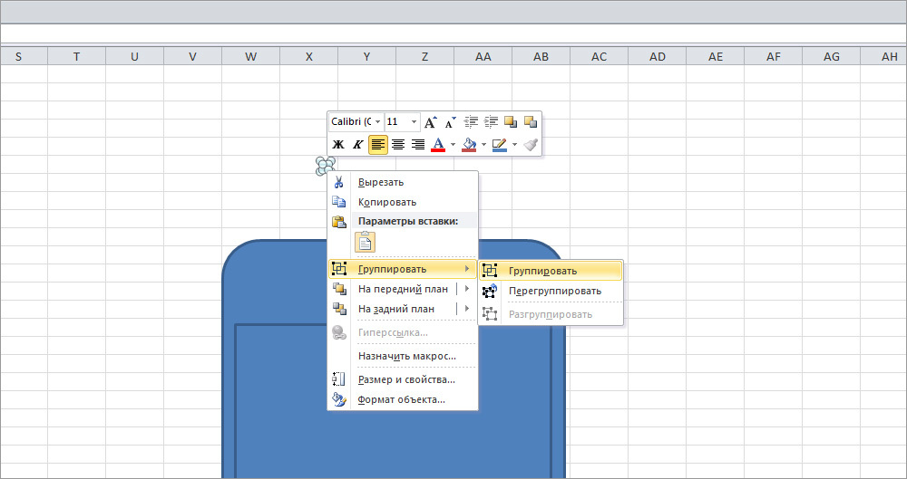Screen dimensions: 907x479
Task: Toggle center text alignment
Action: click(x=398, y=145)
